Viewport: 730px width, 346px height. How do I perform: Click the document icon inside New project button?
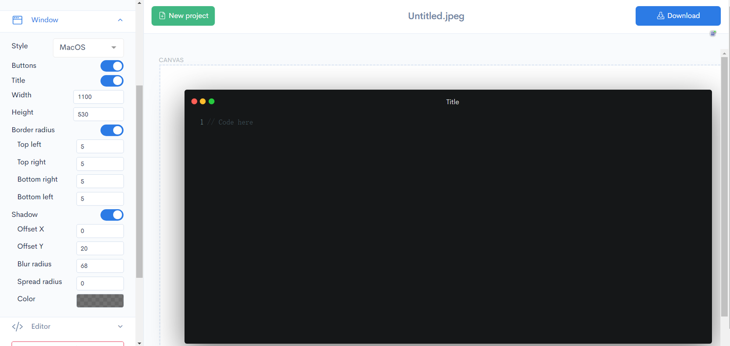click(162, 16)
